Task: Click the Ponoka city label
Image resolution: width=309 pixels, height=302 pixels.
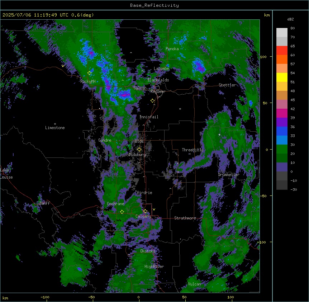Action: tap(172, 49)
